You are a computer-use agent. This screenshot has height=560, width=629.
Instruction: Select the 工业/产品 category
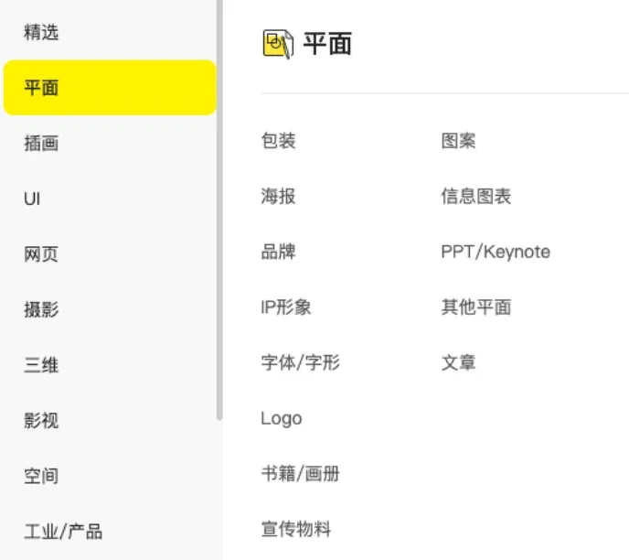[63, 531]
